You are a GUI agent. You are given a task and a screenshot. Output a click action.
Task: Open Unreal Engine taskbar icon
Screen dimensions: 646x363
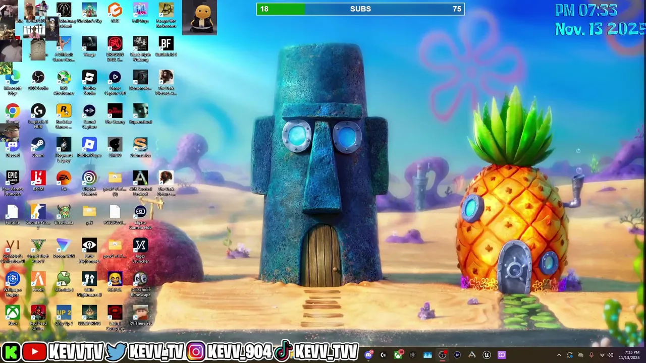(x=487, y=355)
